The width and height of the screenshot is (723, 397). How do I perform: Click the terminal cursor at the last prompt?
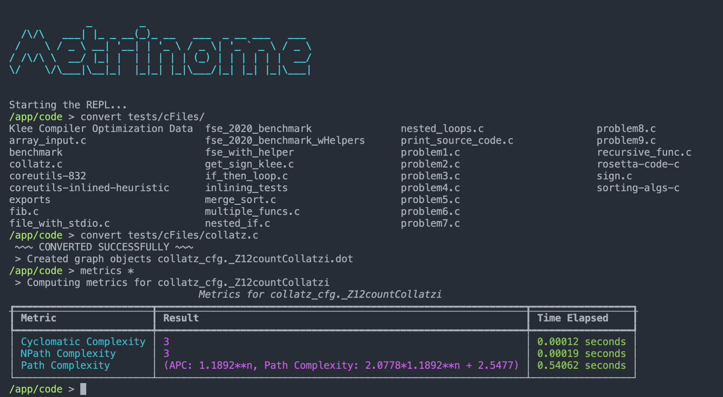click(83, 389)
